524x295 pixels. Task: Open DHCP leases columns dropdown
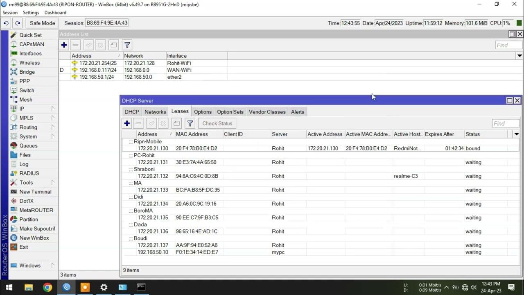coord(517,134)
